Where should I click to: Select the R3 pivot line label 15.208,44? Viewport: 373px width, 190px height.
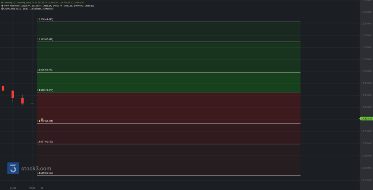(x=45, y=19)
